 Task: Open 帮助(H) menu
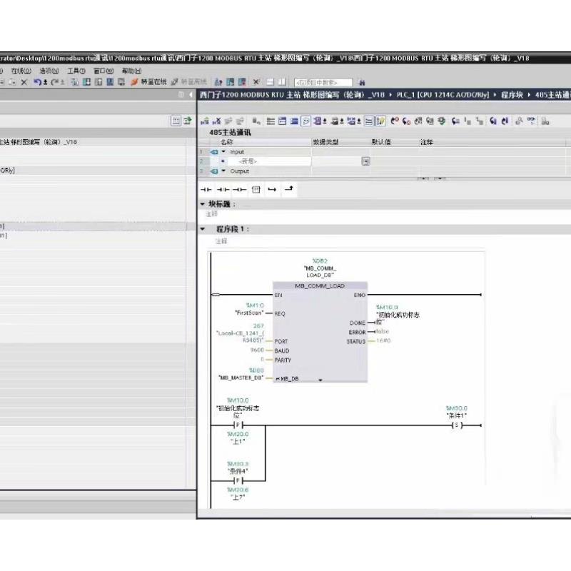131,71
